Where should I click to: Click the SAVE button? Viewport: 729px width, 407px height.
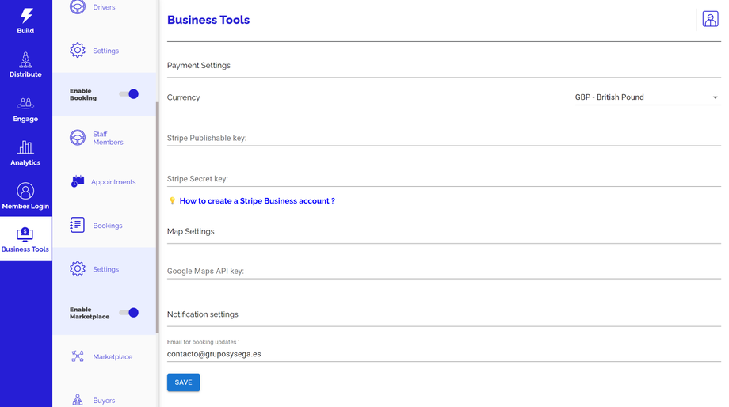click(x=183, y=382)
